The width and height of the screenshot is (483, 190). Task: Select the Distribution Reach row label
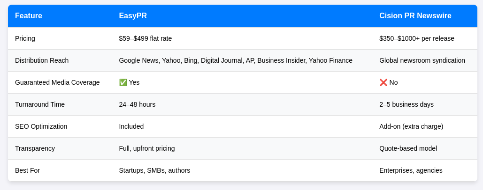(x=42, y=60)
